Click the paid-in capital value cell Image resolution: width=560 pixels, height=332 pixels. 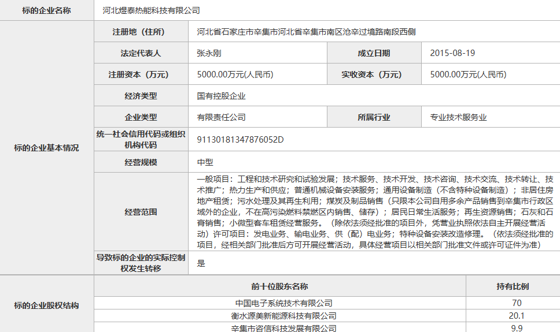click(468, 74)
